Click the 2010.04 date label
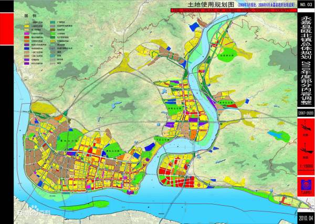This screenshot has height=224, width=315. (x=306, y=218)
